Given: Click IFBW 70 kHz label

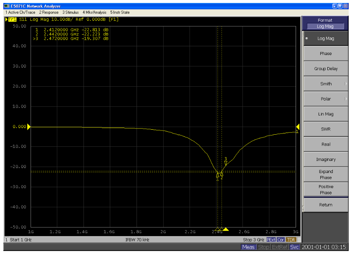Looking at the screenshot, I should pyautogui.click(x=137, y=240).
